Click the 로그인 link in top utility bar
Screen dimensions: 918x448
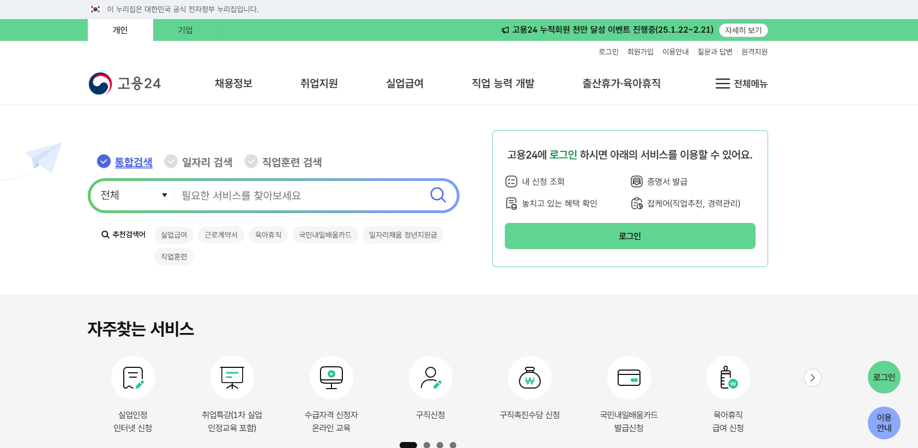click(x=608, y=52)
